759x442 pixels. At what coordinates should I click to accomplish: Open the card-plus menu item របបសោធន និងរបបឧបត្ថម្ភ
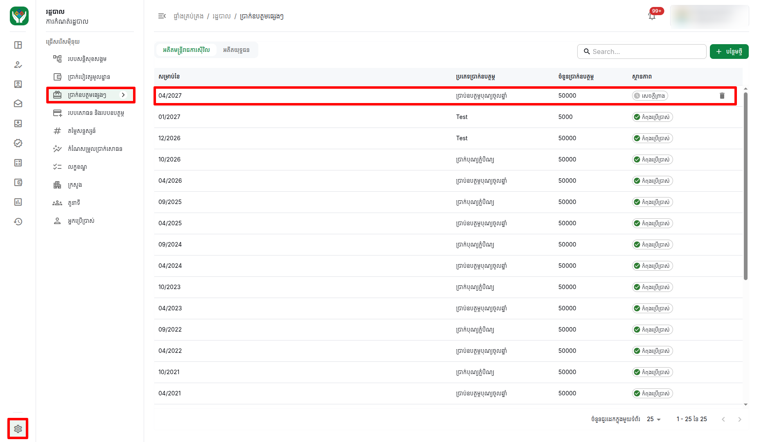pos(90,113)
